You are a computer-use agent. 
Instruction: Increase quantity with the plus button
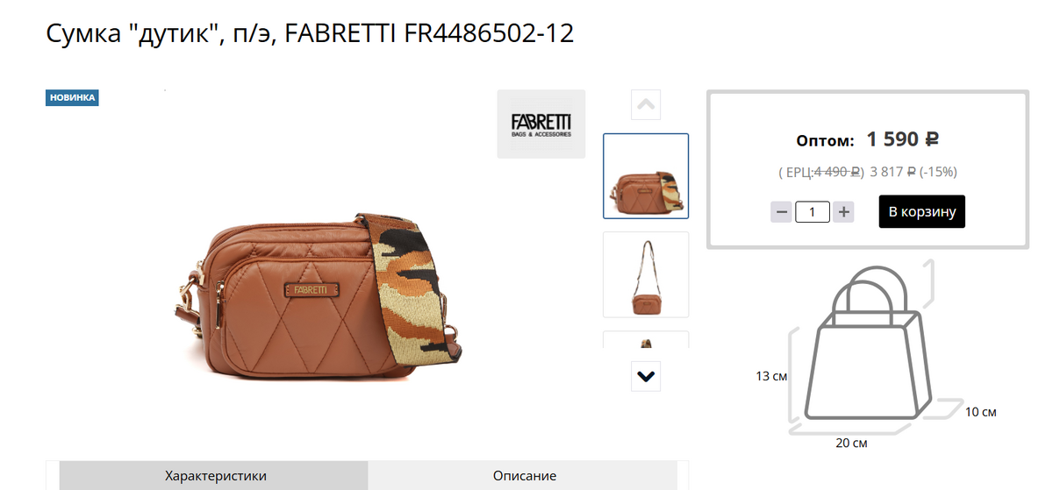click(x=843, y=211)
